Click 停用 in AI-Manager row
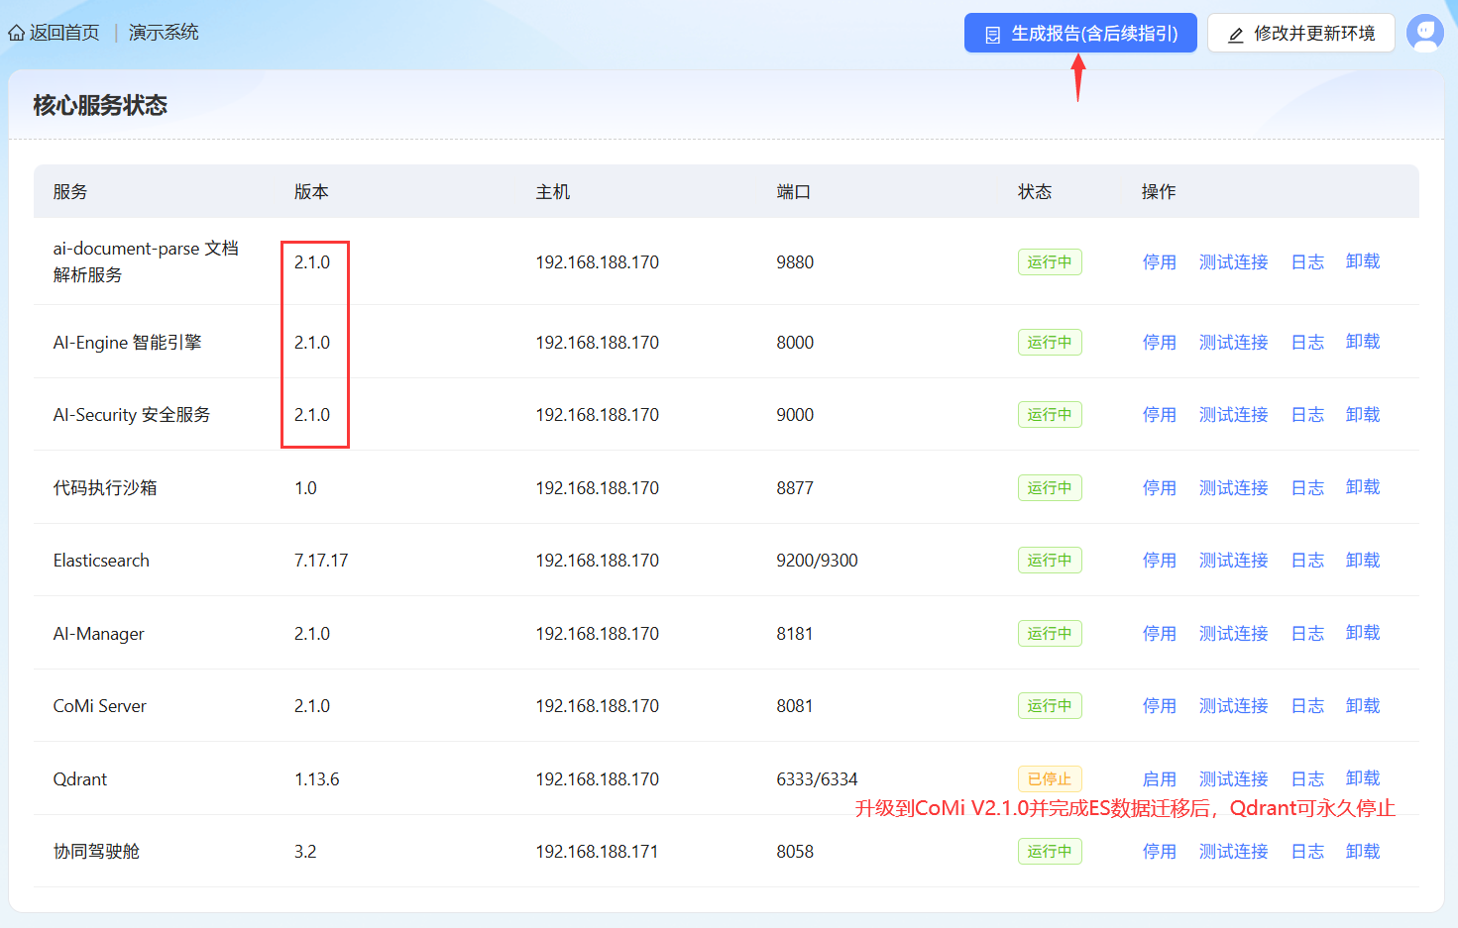 tap(1159, 633)
